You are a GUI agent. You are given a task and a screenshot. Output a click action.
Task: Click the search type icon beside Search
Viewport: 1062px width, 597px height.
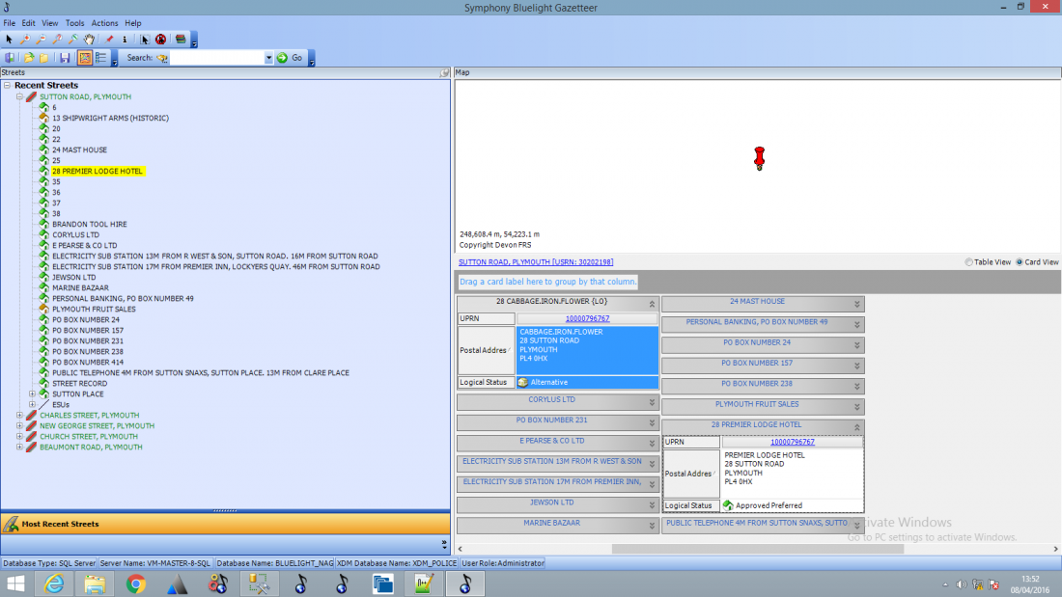pos(162,58)
